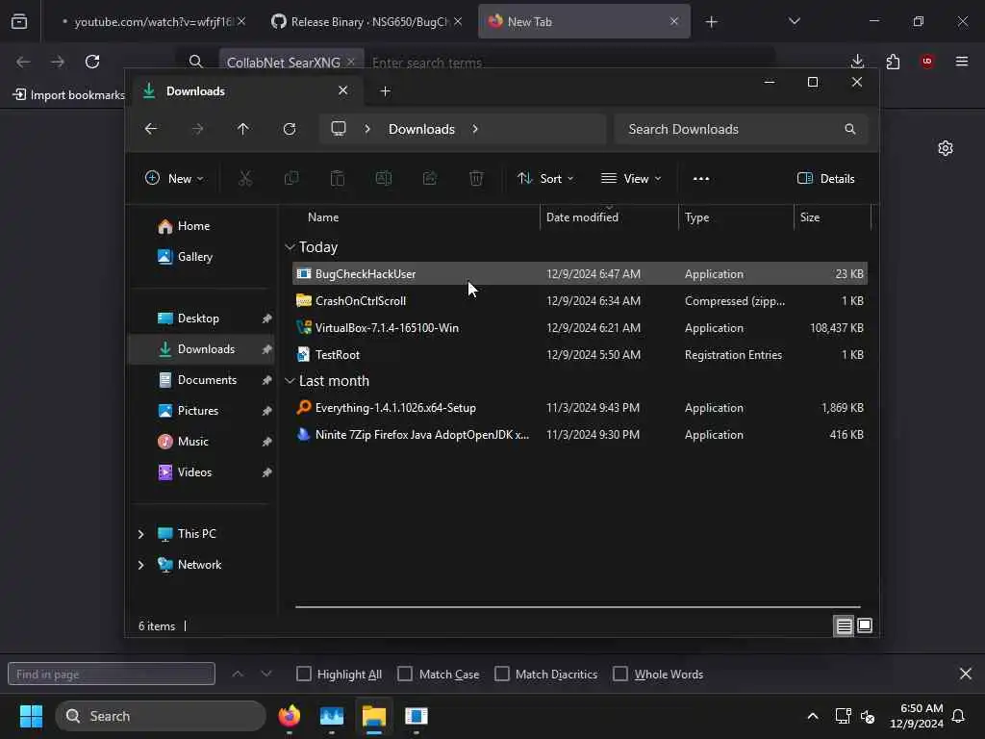Image resolution: width=985 pixels, height=739 pixels.
Task: Sort by Date modified column header
Action: point(582,217)
